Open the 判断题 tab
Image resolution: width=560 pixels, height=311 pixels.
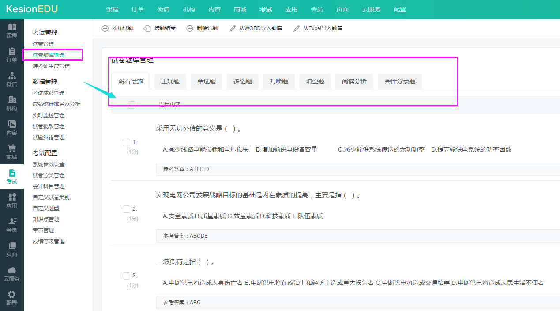coord(279,81)
